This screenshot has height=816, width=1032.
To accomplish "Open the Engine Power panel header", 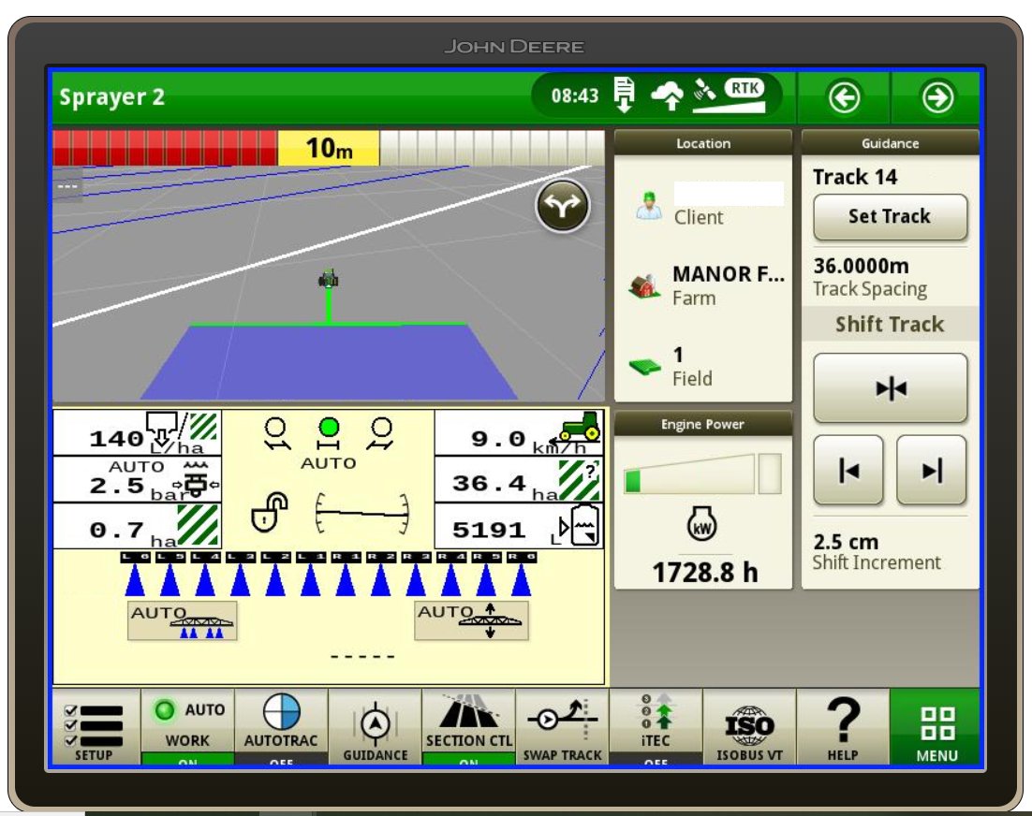I will (x=703, y=424).
